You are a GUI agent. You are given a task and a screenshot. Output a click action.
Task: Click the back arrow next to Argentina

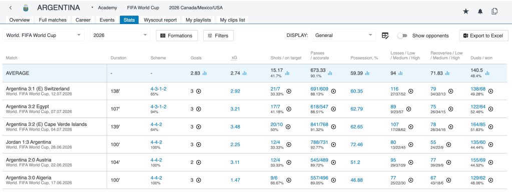coord(11,8)
